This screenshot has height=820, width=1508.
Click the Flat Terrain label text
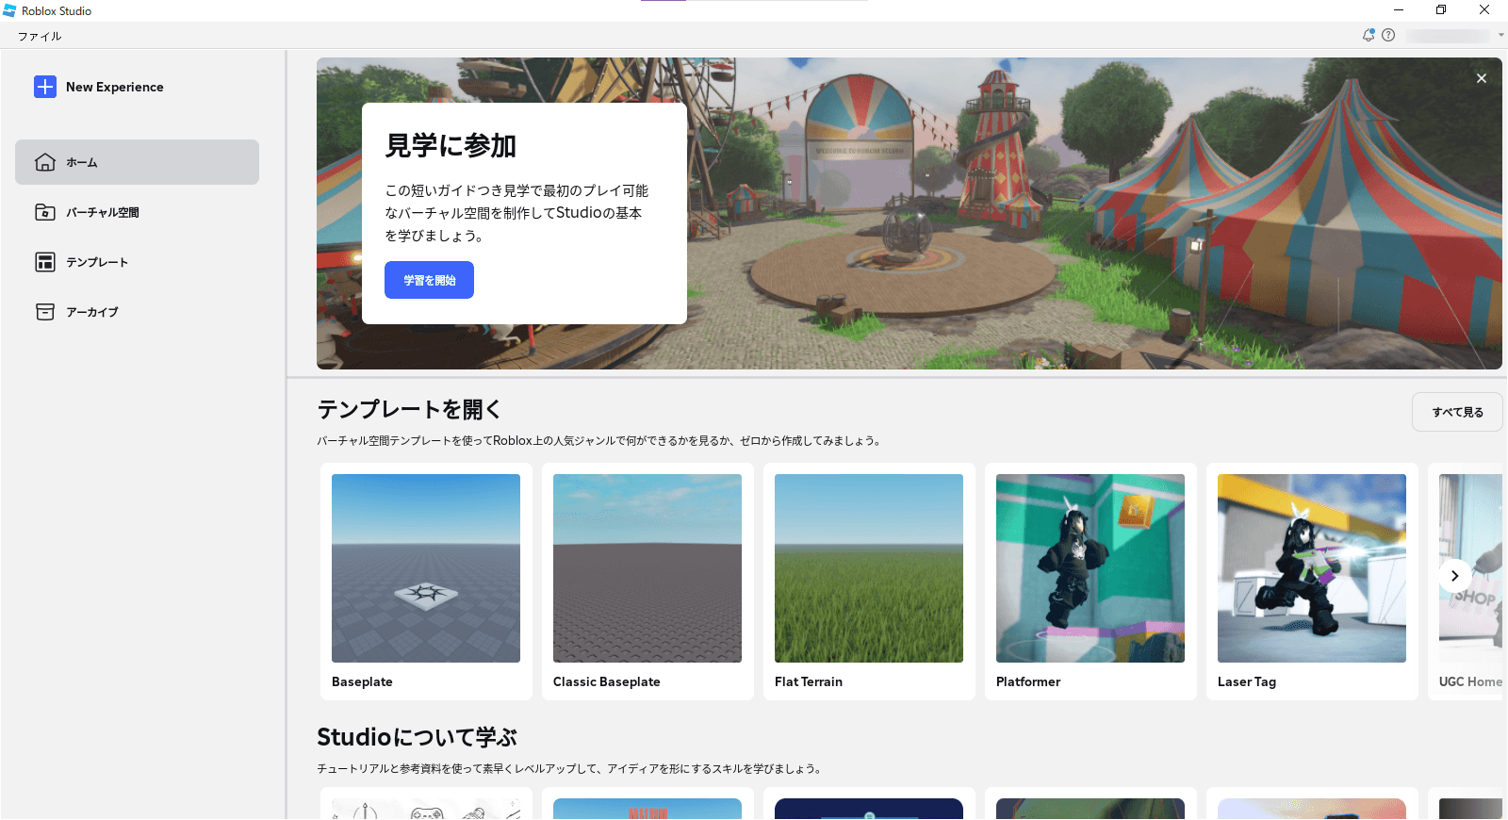tap(809, 681)
